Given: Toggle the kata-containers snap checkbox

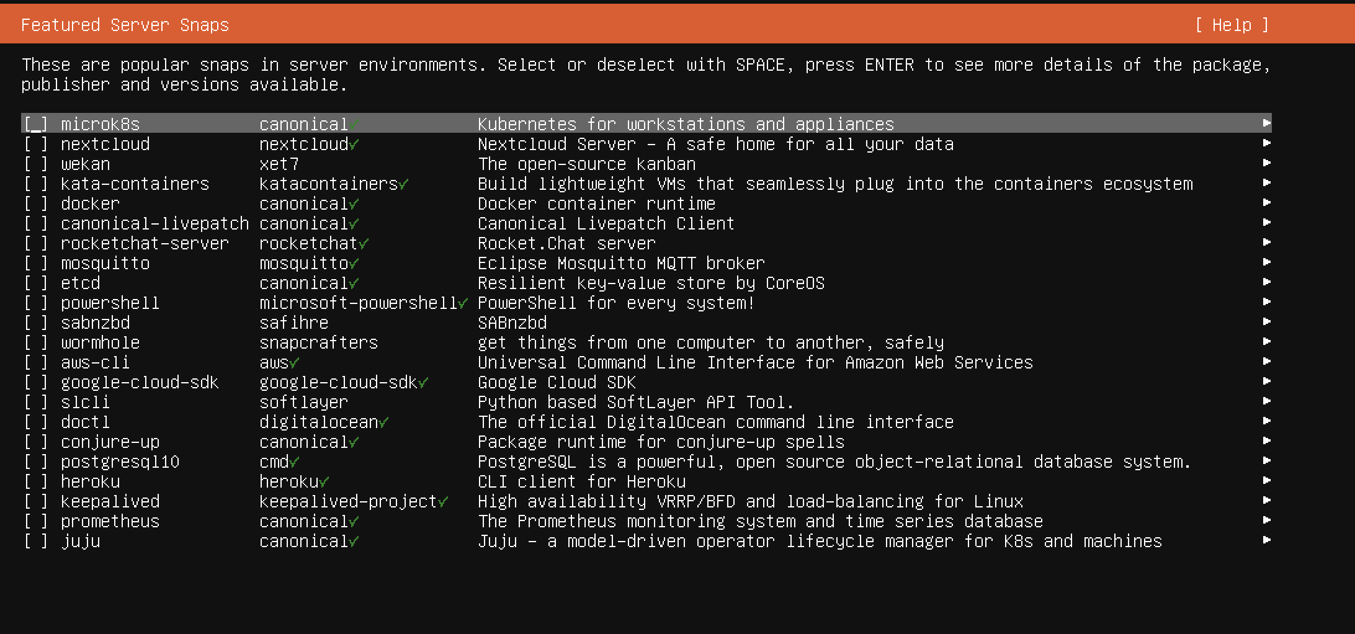Looking at the screenshot, I should click(x=36, y=184).
